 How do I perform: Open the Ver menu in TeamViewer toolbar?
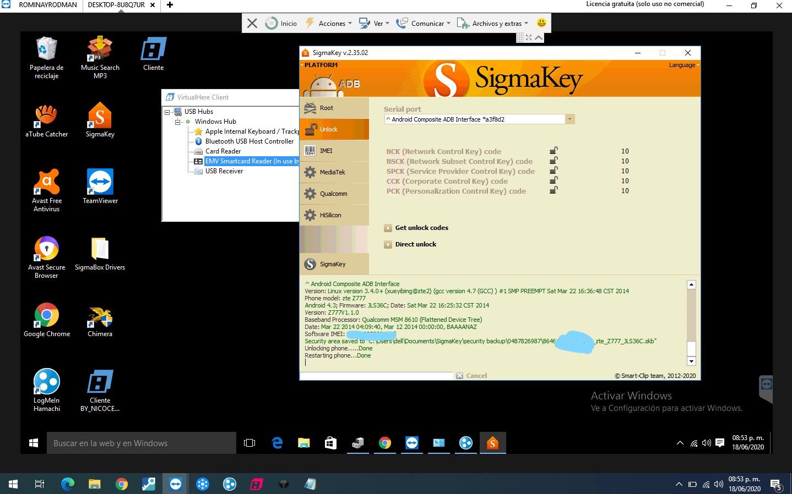pyautogui.click(x=374, y=23)
